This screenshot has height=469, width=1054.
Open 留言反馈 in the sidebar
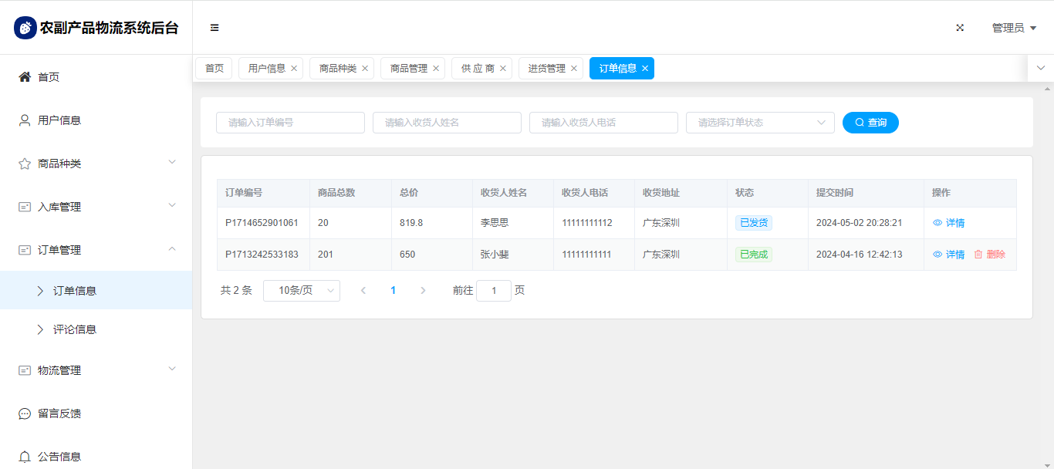(x=59, y=413)
